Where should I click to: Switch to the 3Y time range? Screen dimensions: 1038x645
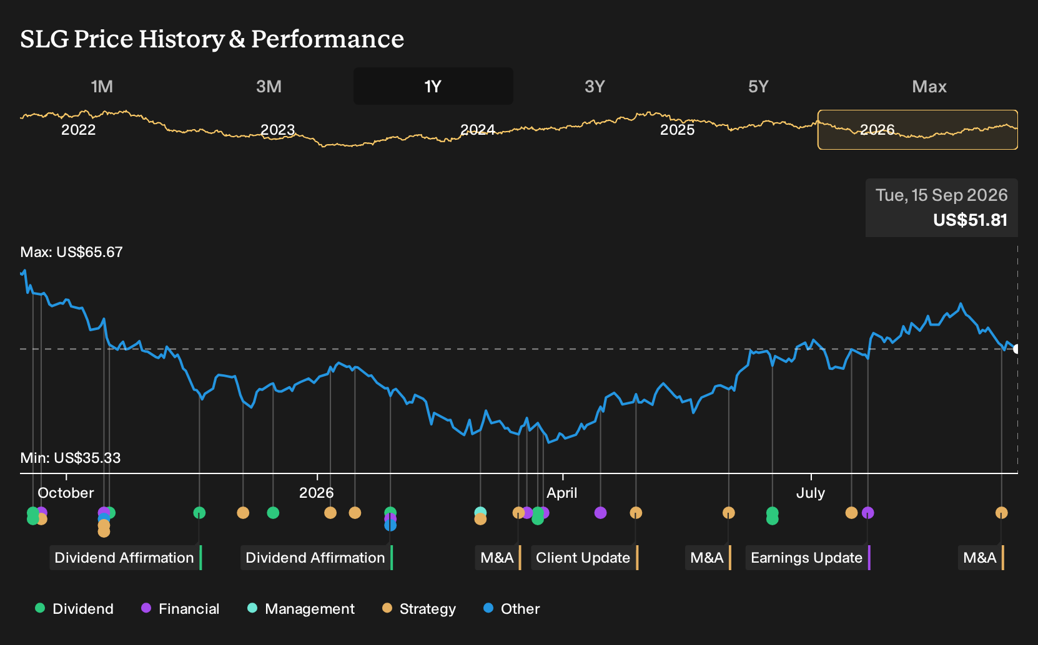tap(595, 86)
